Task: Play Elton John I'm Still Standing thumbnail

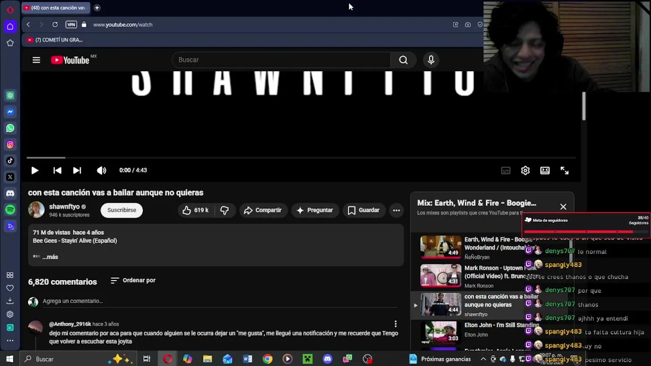Action: [440, 332]
